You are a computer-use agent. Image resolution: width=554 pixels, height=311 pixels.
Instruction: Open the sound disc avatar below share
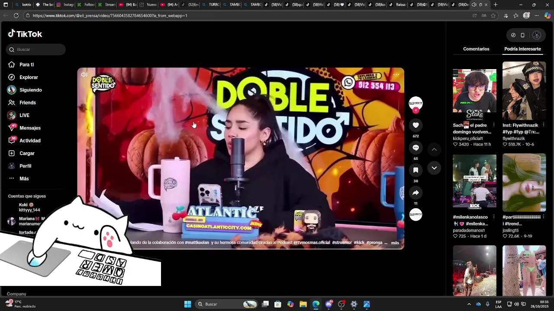(415, 214)
